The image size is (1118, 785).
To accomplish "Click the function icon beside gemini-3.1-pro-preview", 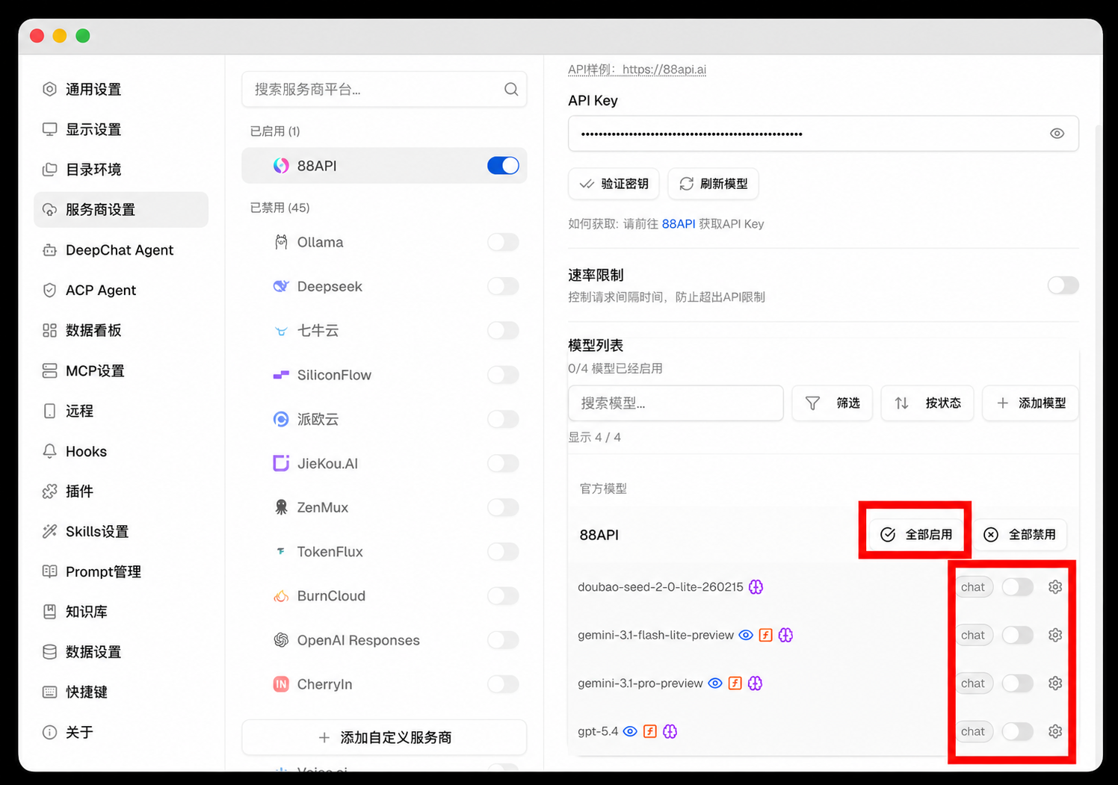I will pos(735,683).
